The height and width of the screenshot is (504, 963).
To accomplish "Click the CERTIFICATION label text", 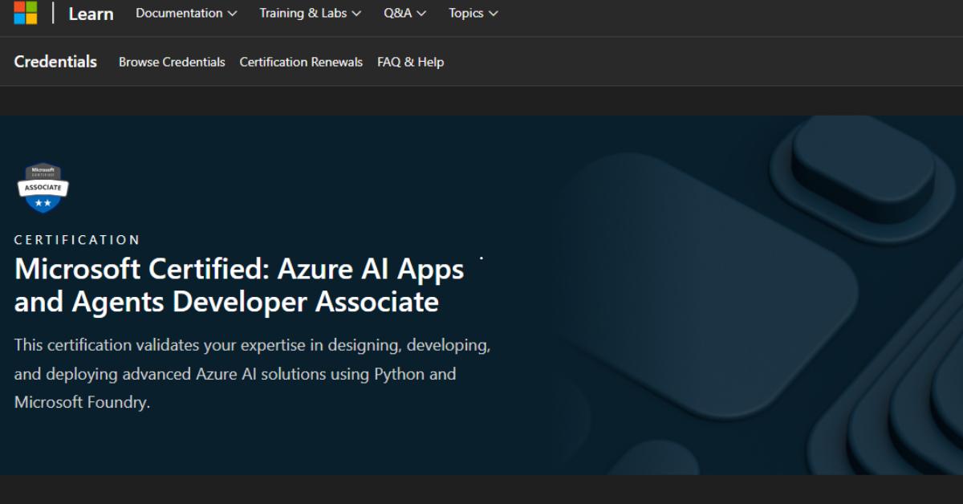I will coord(77,240).
